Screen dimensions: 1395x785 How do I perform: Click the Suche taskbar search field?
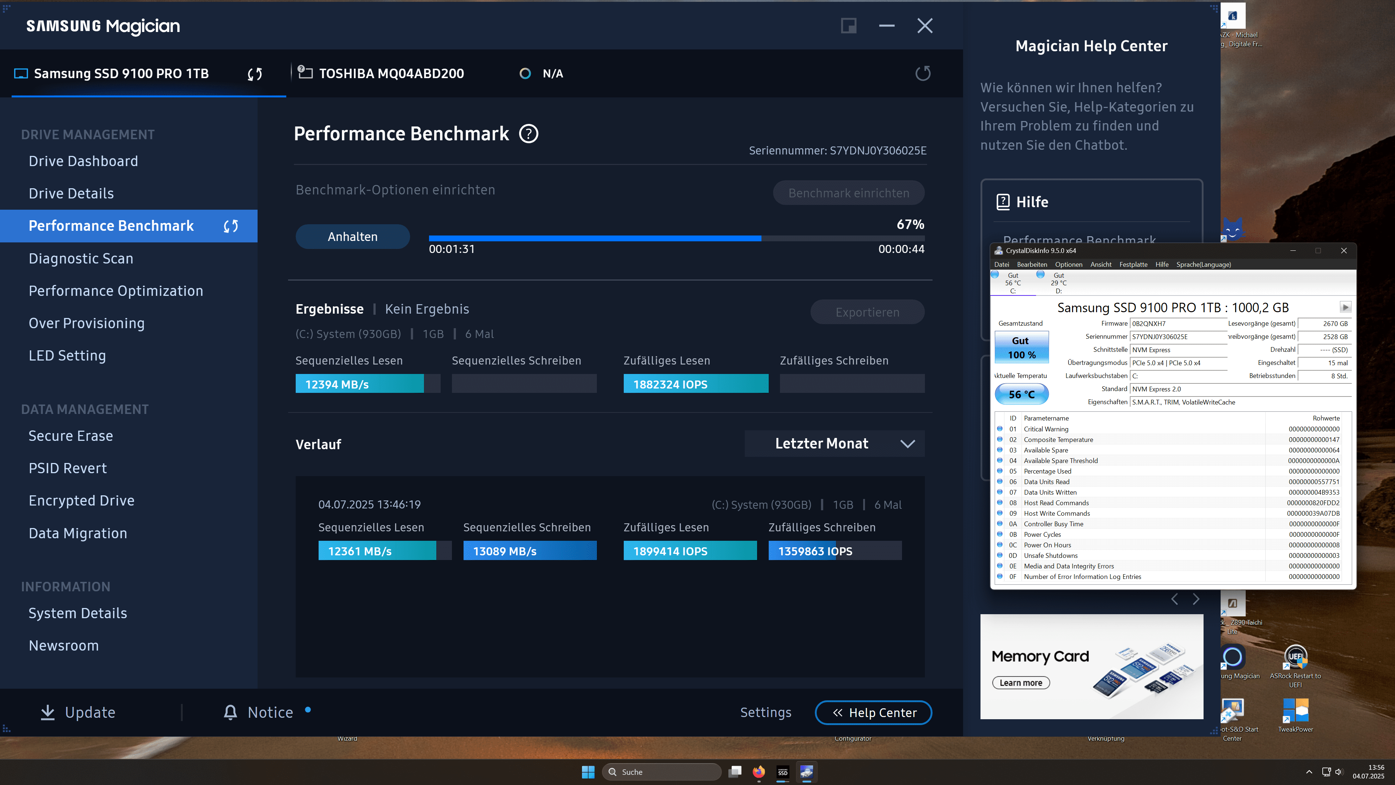[661, 772]
